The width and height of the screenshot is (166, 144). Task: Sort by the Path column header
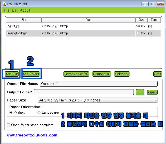coord(88,20)
